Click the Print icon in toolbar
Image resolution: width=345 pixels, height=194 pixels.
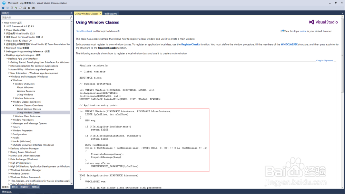pyautogui.click(x=24, y=8)
